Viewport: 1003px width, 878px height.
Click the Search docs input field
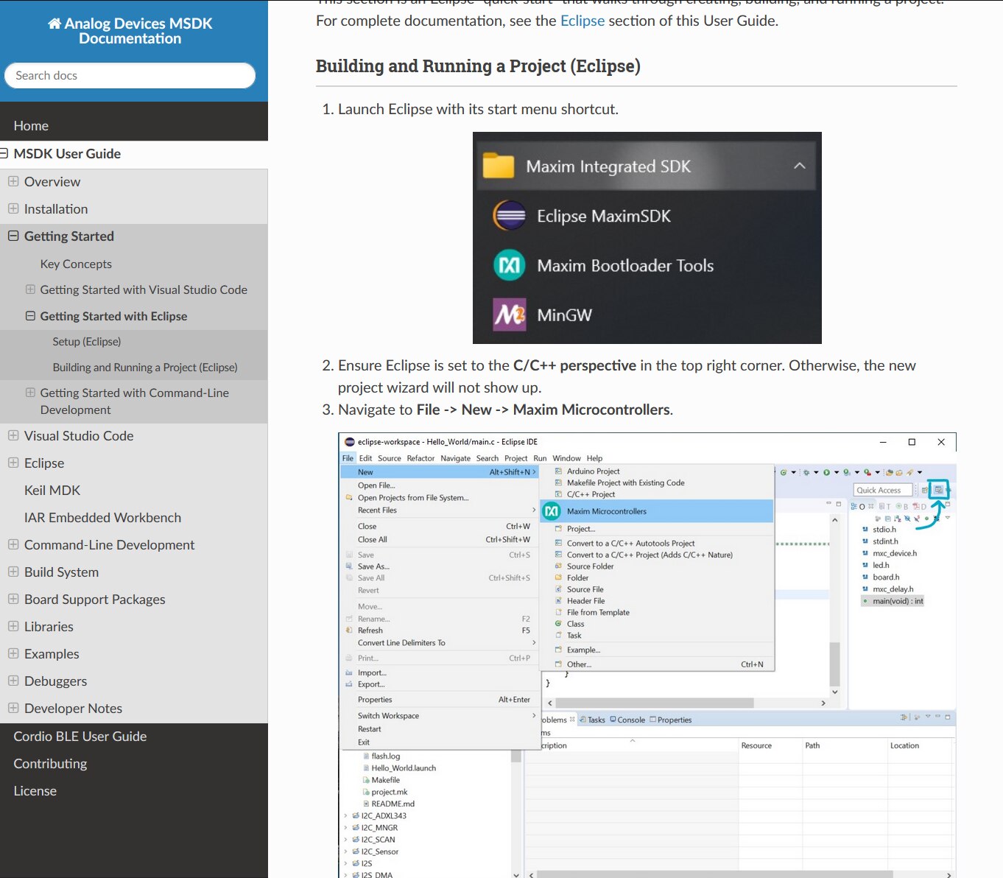130,76
